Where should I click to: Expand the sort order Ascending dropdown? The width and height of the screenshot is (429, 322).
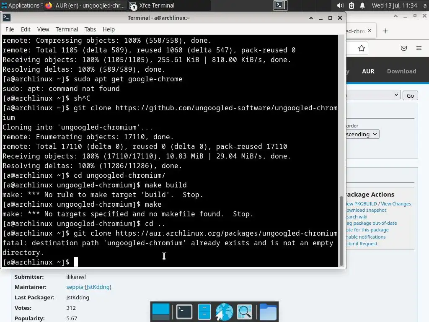[363, 134]
